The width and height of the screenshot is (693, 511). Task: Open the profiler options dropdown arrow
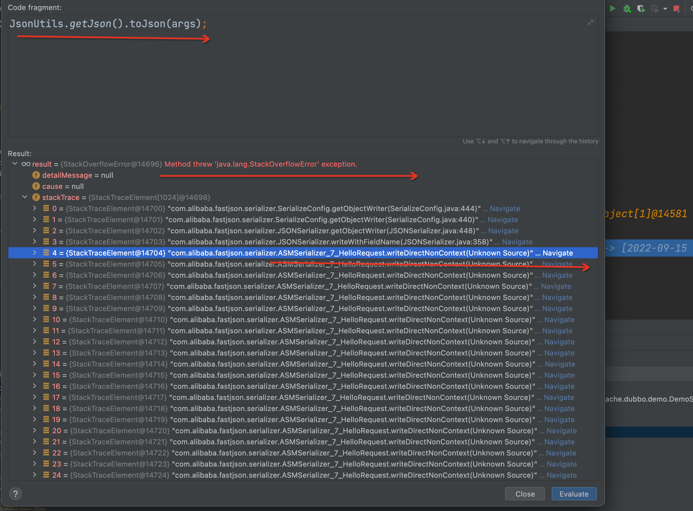[x=665, y=8]
